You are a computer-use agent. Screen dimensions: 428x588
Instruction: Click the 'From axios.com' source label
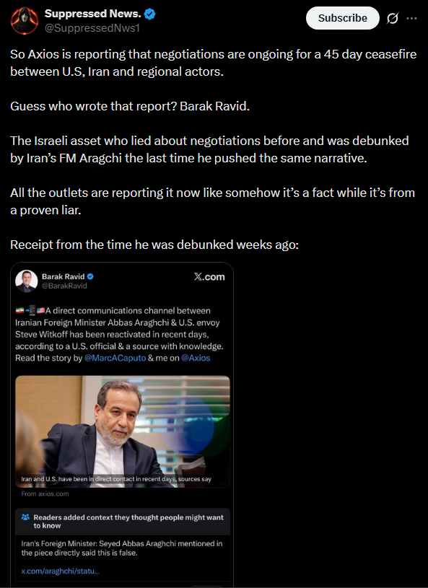45,494
